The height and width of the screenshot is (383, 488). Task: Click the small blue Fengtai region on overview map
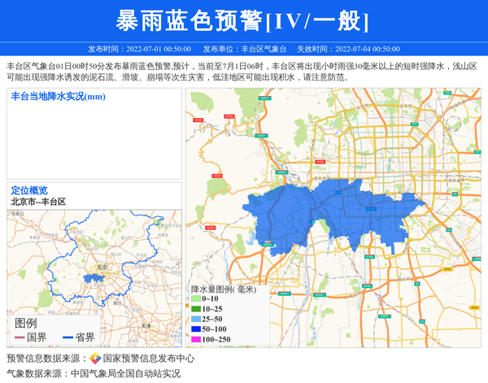point(98,277)
